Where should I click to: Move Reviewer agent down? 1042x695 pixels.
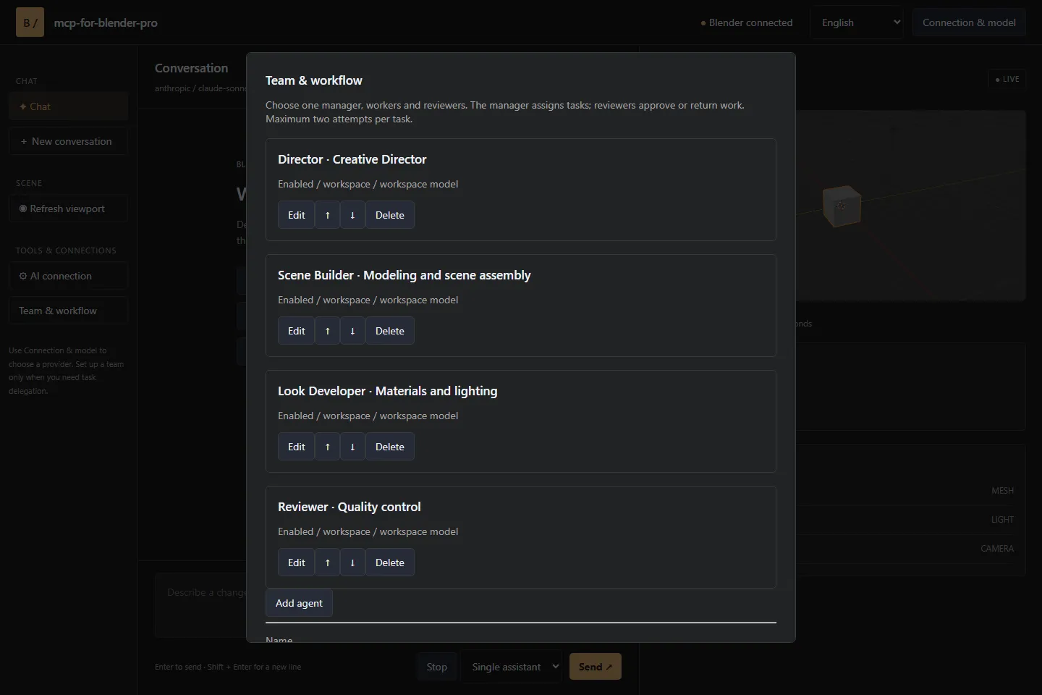tap(352, 563)
